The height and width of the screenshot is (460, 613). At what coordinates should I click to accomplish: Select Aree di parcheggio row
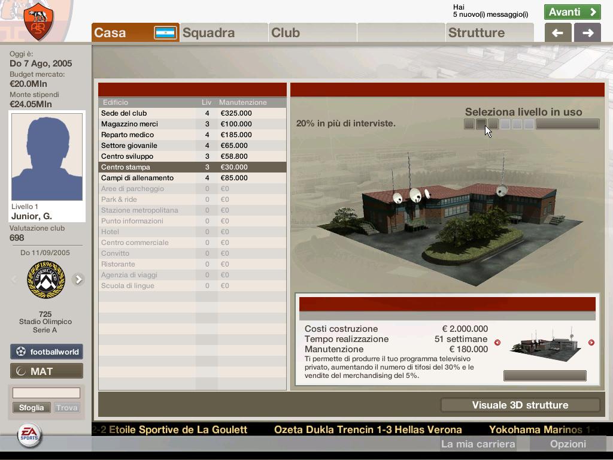pos(192,189)
